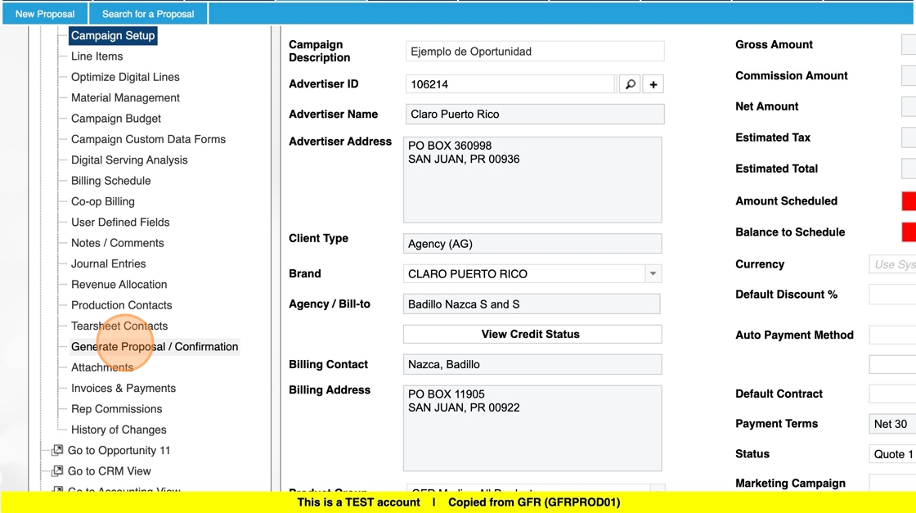Screen dimensions: 916x513
Task: Open Notes / Comments
Action: point(118,243)
